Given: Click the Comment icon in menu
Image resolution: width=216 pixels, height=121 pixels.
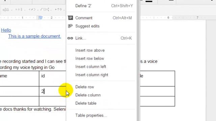Looking at the screenshot, I should coord(71,18).
